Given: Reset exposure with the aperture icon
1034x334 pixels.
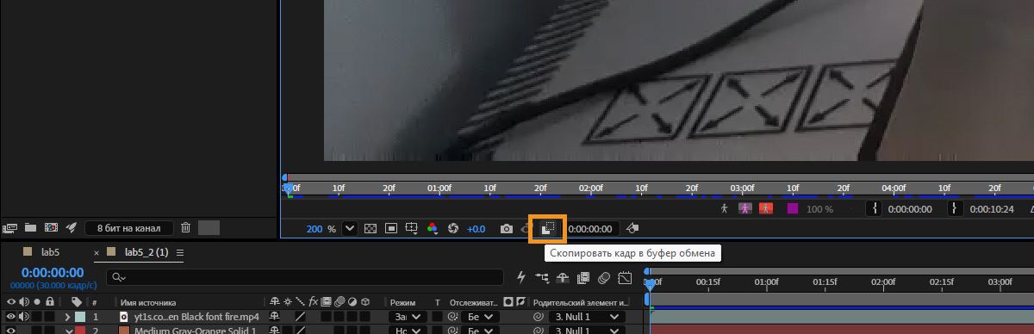Looking at the screenshot, I should click(x=453, y=229).
